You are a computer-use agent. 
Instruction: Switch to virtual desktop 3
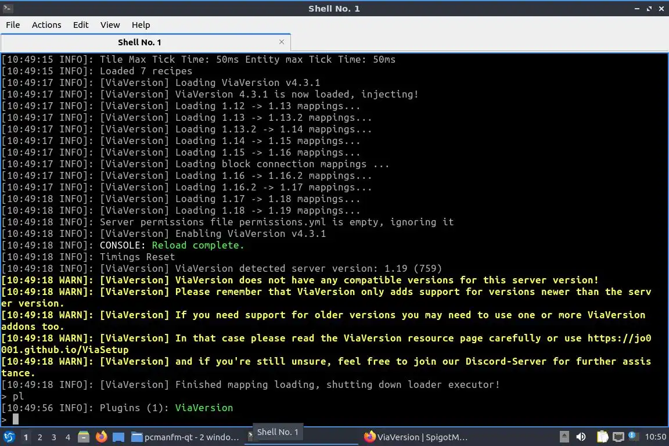54,437
